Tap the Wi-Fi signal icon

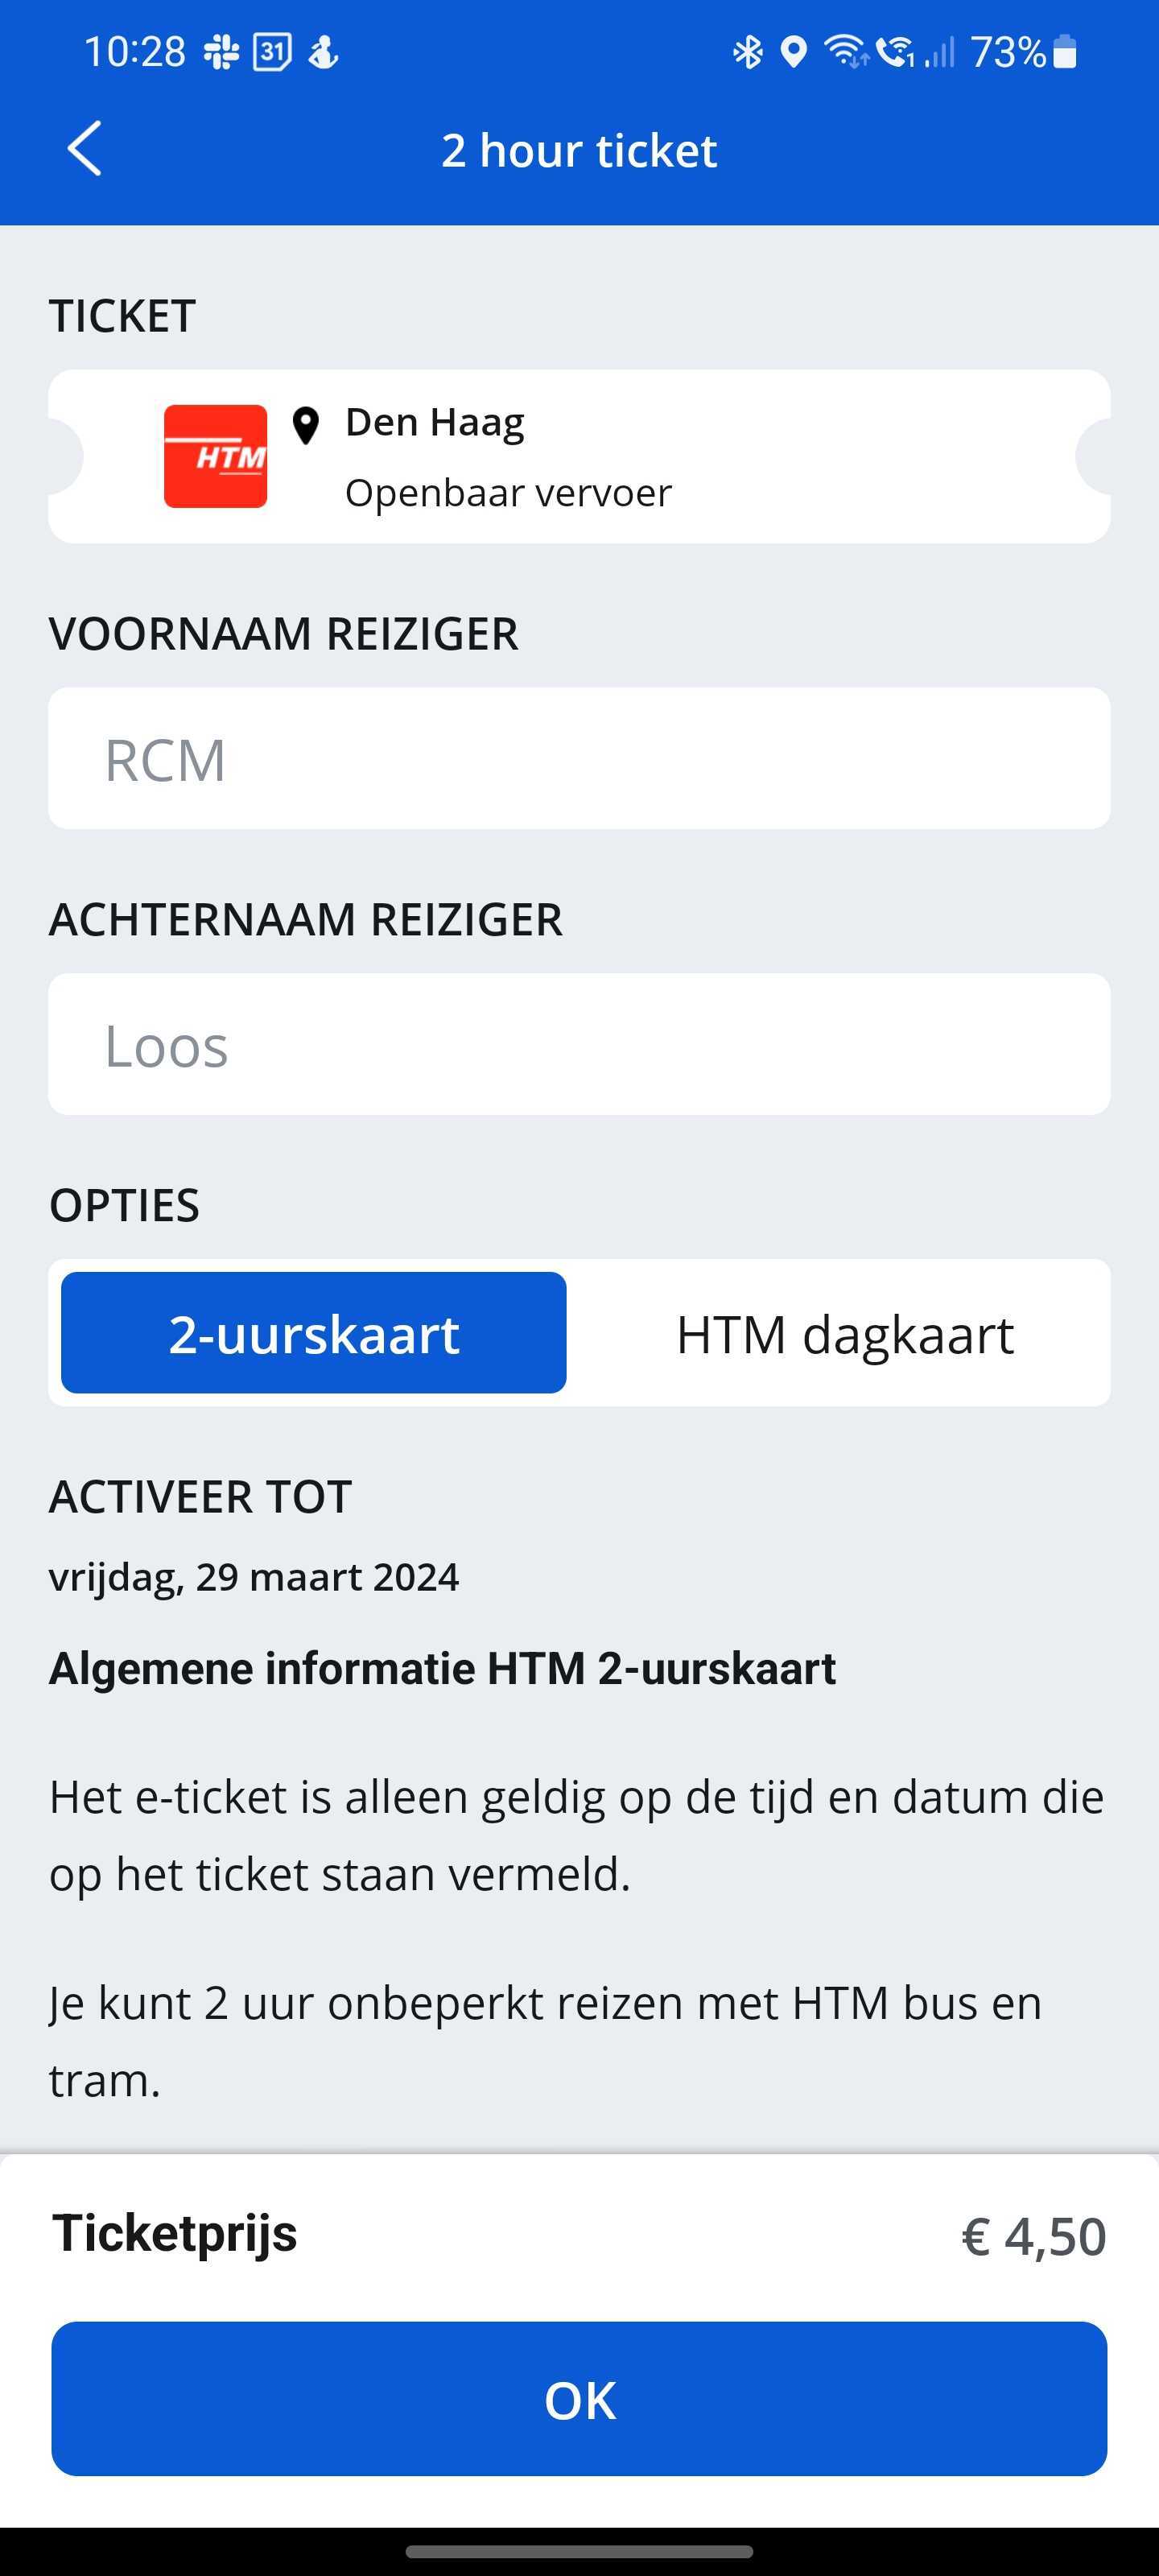pos(846,52)
